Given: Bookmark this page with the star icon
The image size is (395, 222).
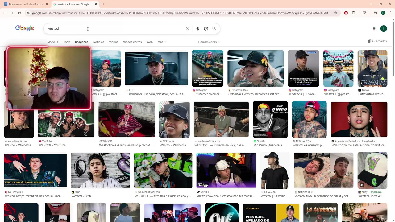Looking at the screenshot, I should point(336,13).
